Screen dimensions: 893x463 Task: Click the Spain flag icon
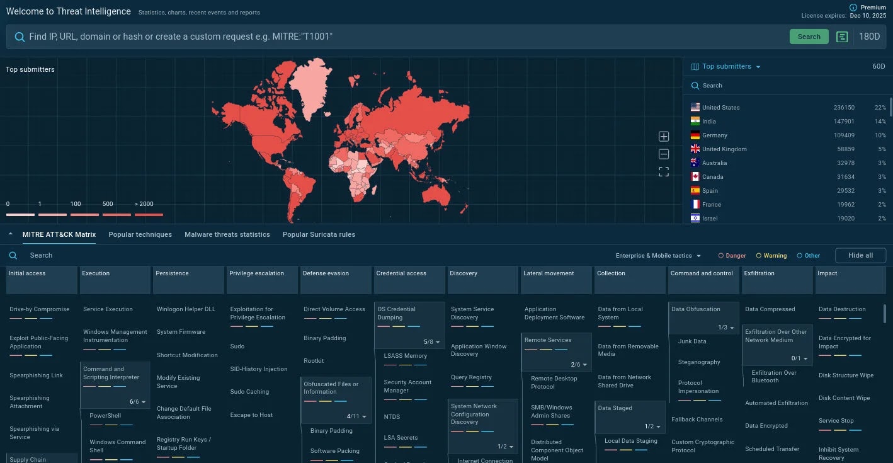pyautogui.click(x=695, y=191)
